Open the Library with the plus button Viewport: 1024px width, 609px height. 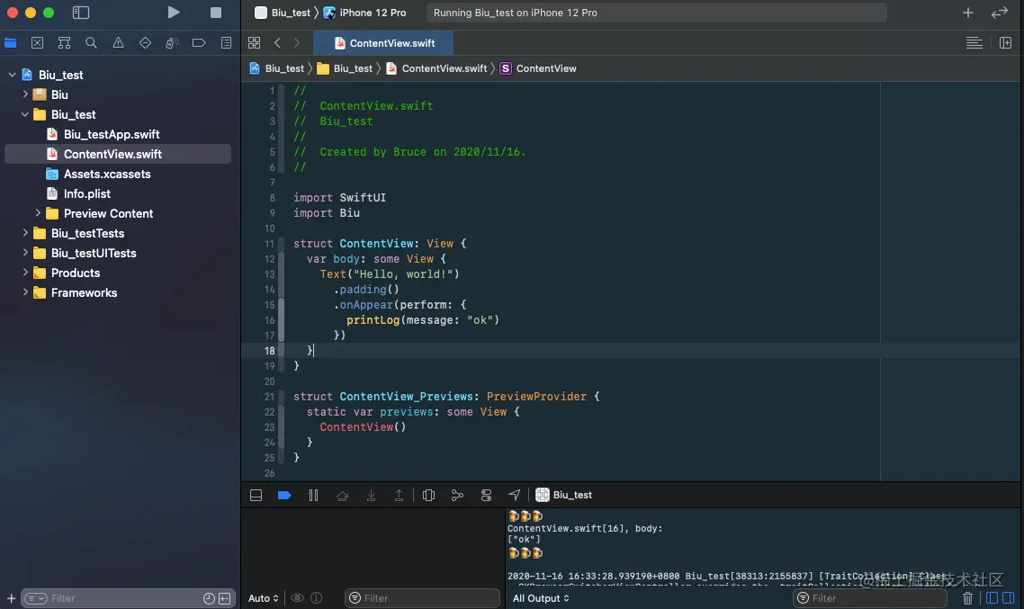click(968, 13)
